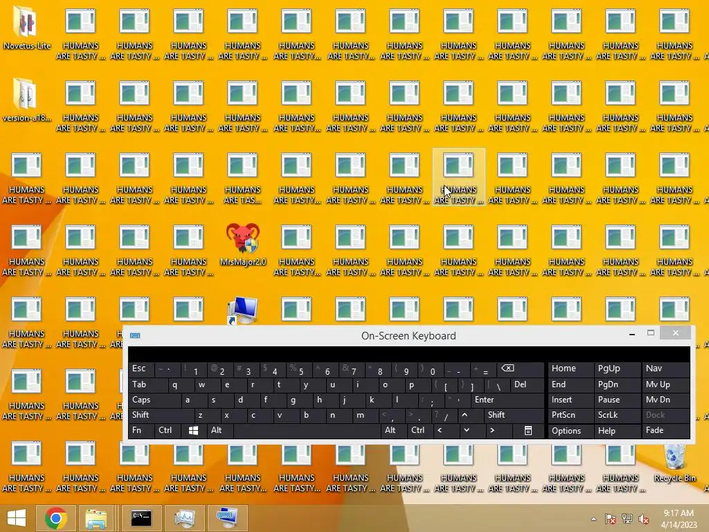
Task: Open the Recycle Bin icon
Action: [x=674, y=462]
